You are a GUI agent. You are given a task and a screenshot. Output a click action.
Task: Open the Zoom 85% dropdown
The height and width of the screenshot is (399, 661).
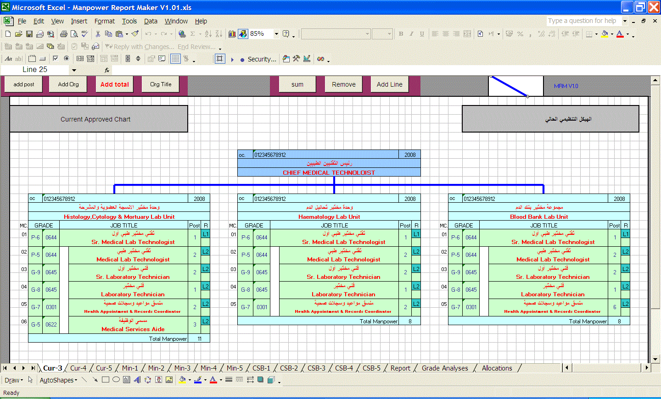coord(276,34)
